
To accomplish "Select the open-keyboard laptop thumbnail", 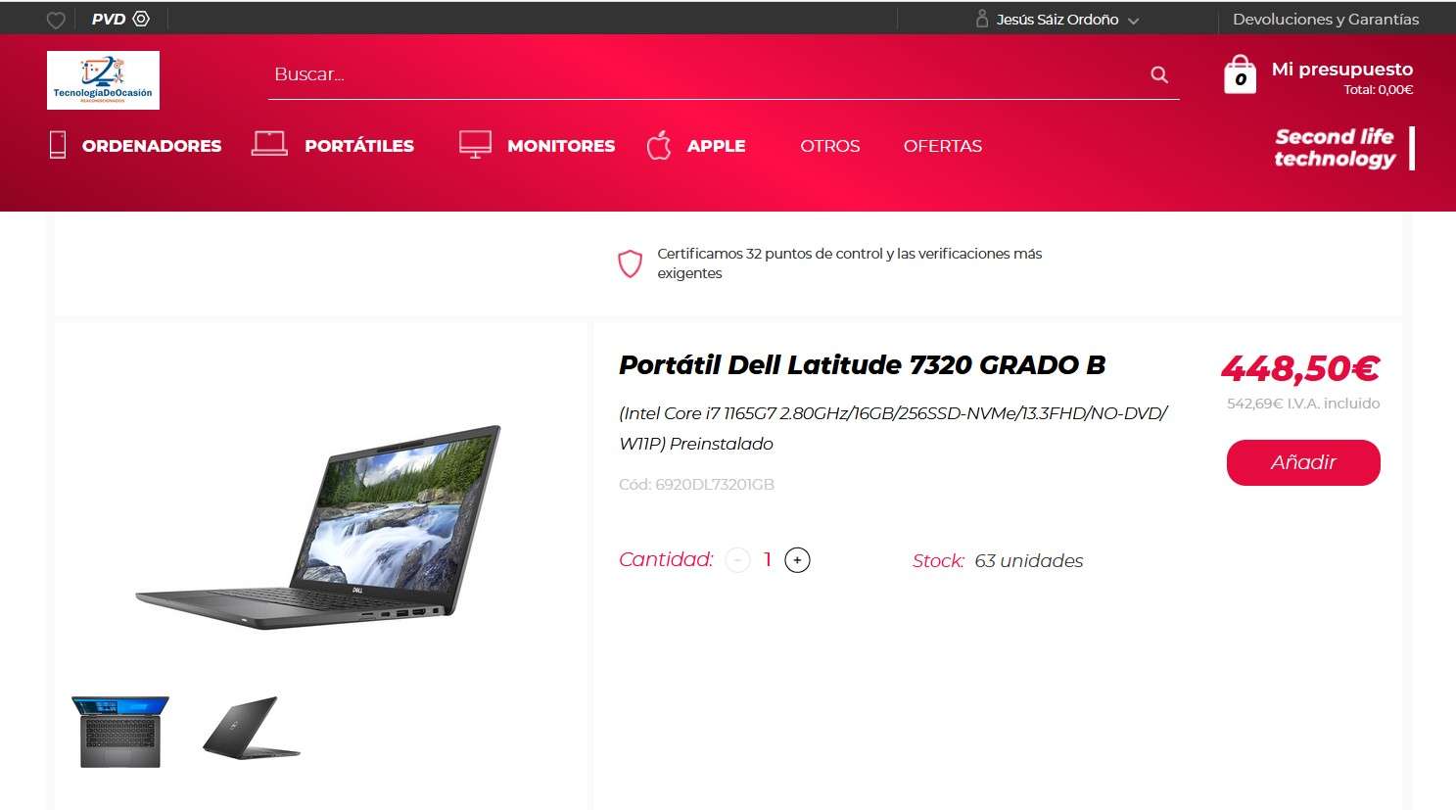I will [120, 731].
